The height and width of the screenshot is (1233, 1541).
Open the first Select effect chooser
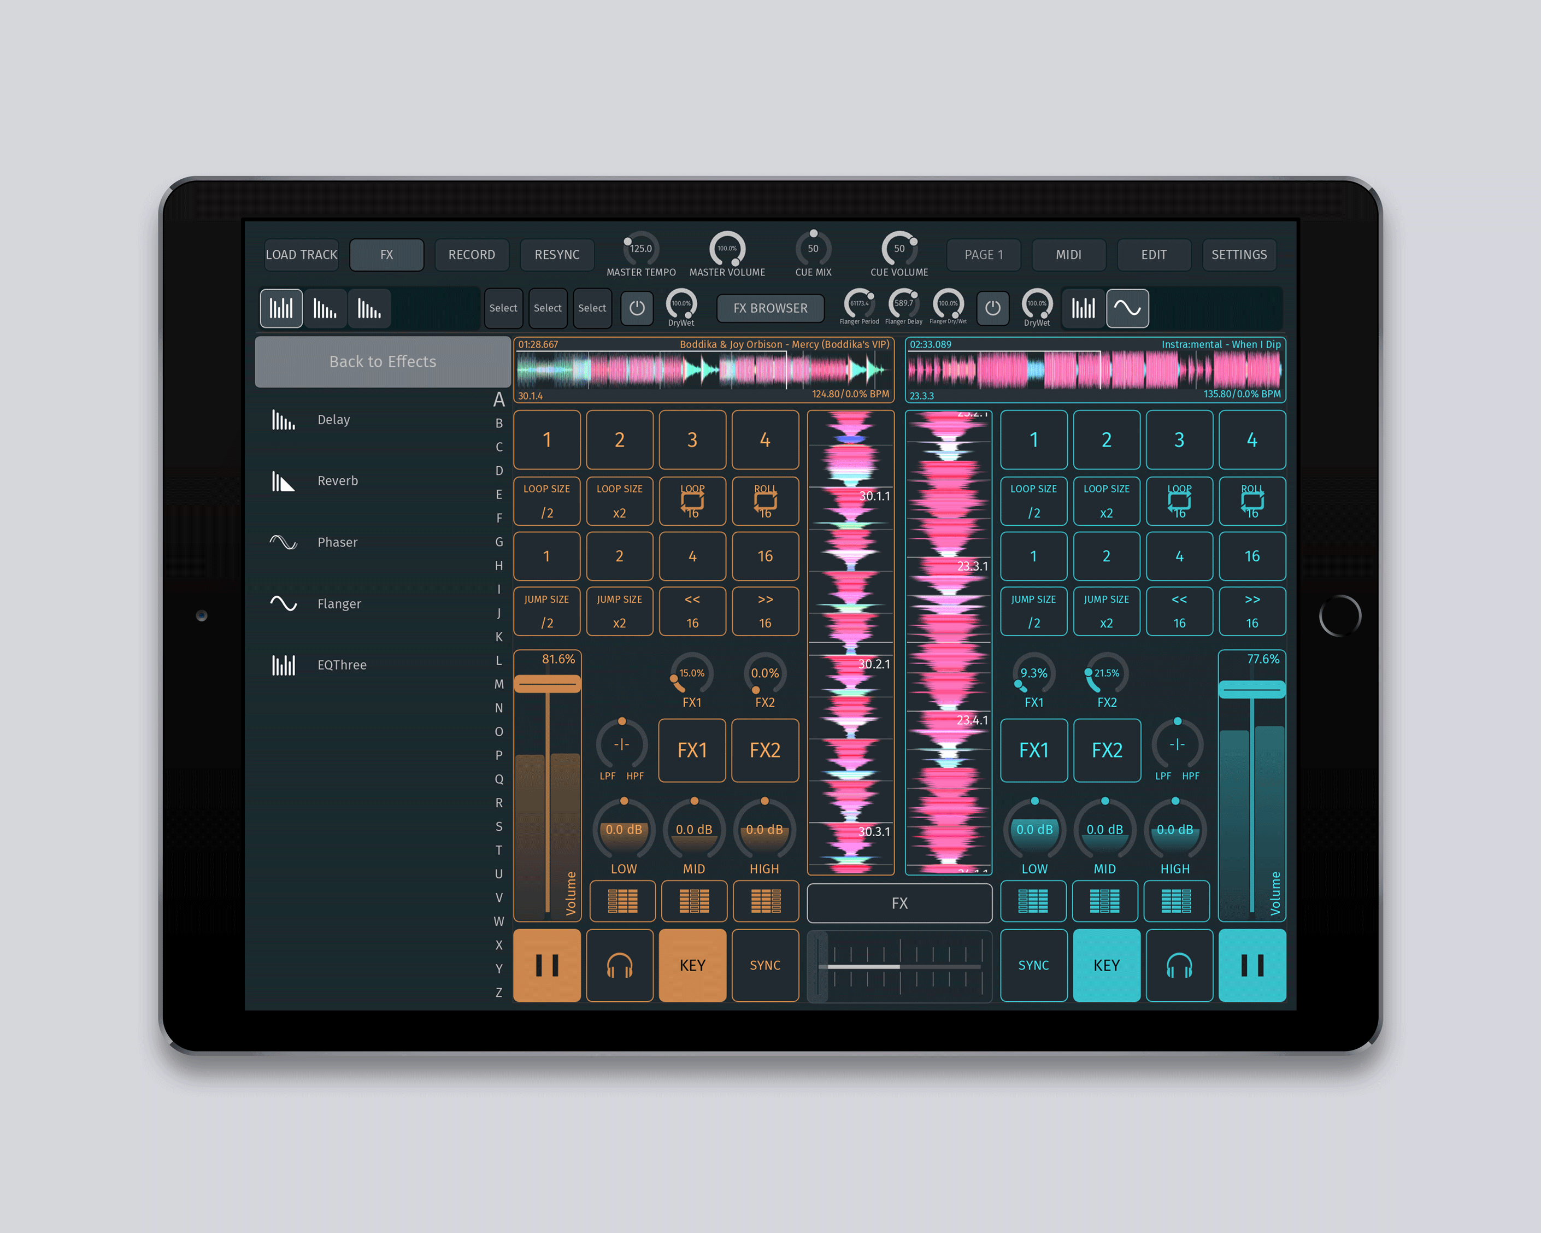point(503,308)
